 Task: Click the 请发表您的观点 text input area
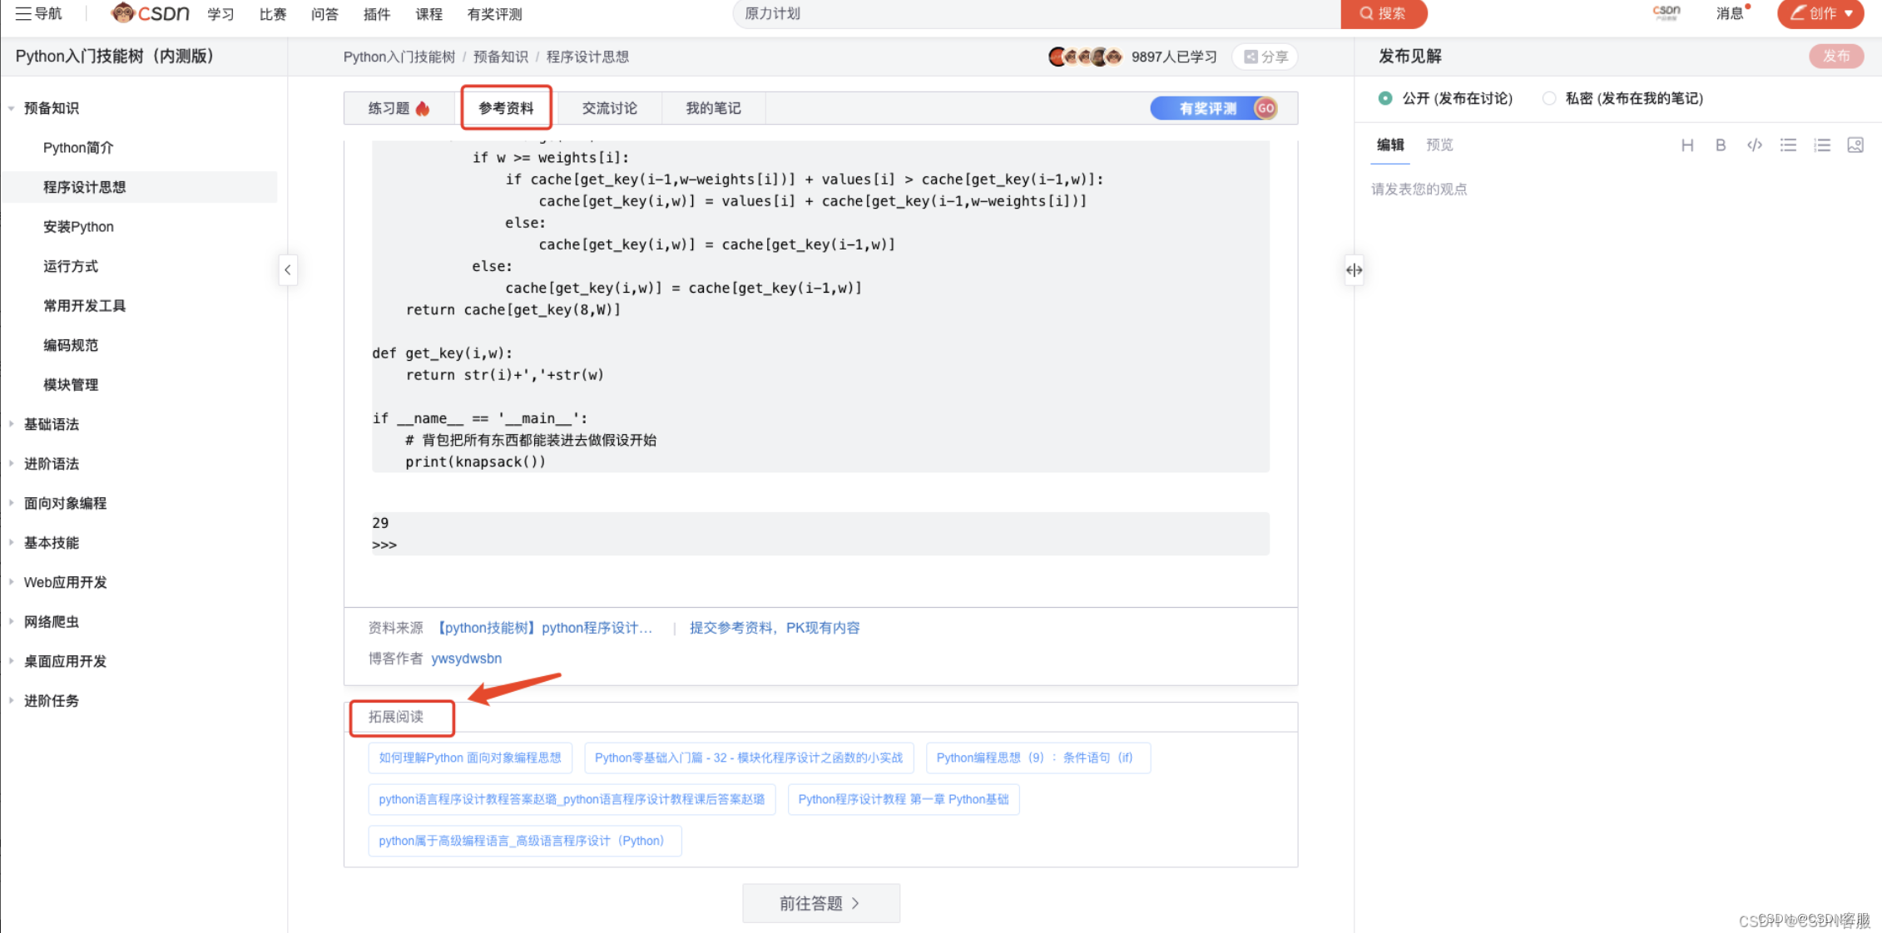1419,190
